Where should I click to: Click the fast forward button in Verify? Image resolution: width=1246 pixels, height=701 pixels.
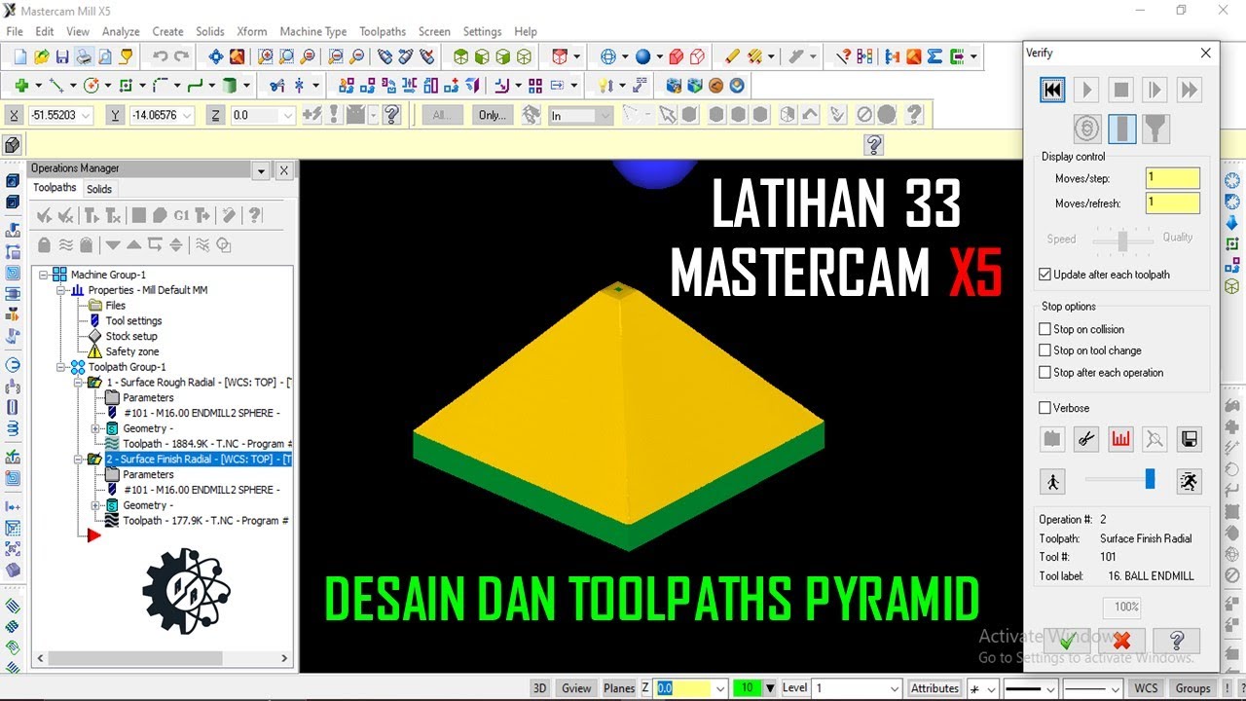tap(1189, 90)
